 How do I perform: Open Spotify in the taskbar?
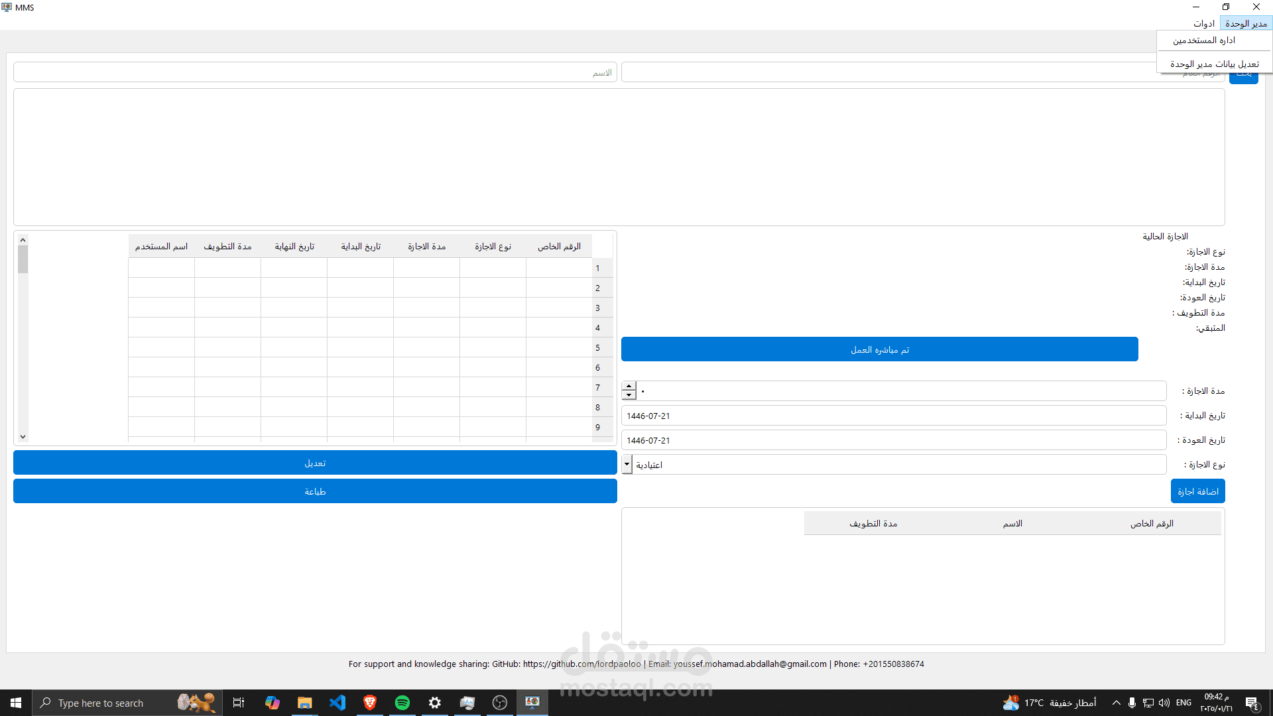coord(402,703)
